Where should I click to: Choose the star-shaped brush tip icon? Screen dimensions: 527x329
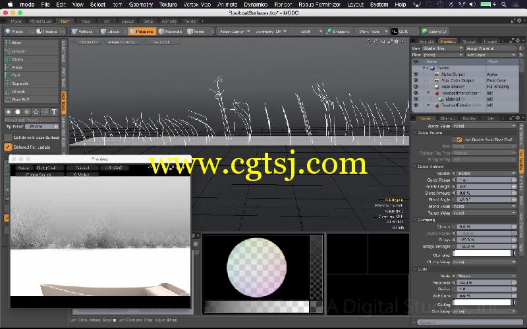[x=36, y=112]
